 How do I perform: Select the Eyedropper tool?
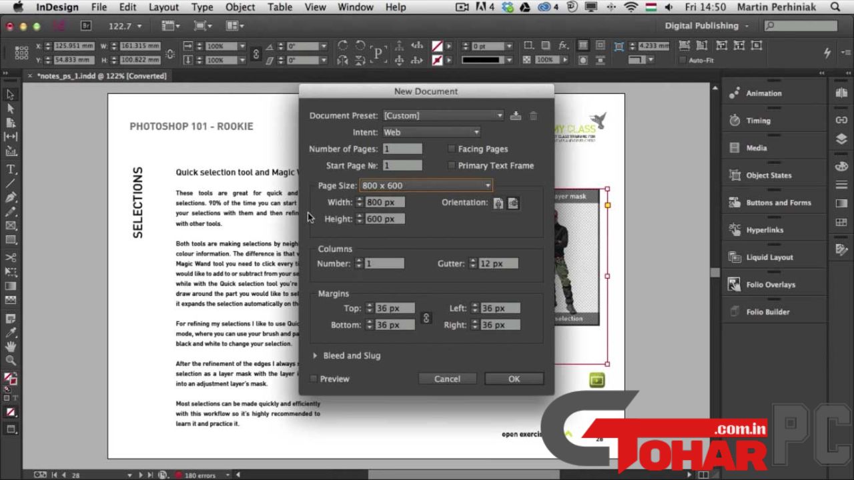pos(11,333)
